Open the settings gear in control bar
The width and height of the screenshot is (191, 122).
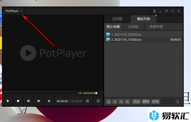87,101
